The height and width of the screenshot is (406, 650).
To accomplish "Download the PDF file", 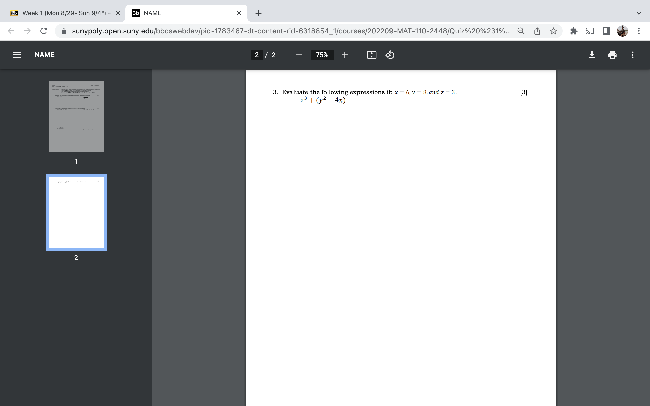I will coord(592,55).
